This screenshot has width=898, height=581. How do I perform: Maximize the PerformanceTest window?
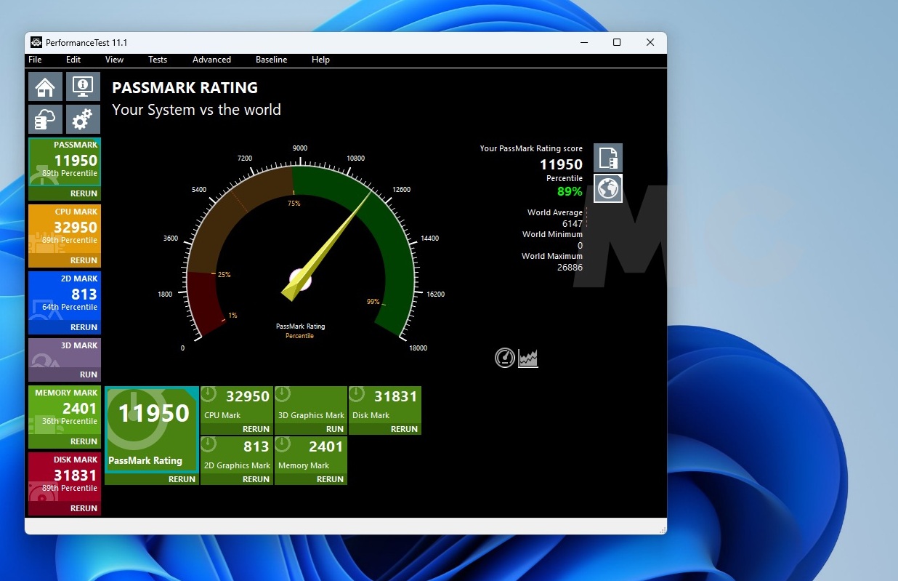(617, 42)
